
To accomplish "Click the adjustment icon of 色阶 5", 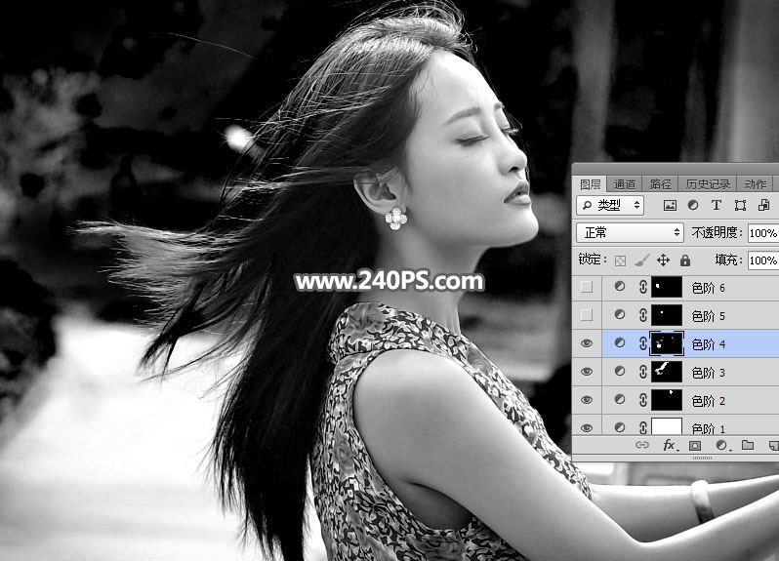I will 620,314.
